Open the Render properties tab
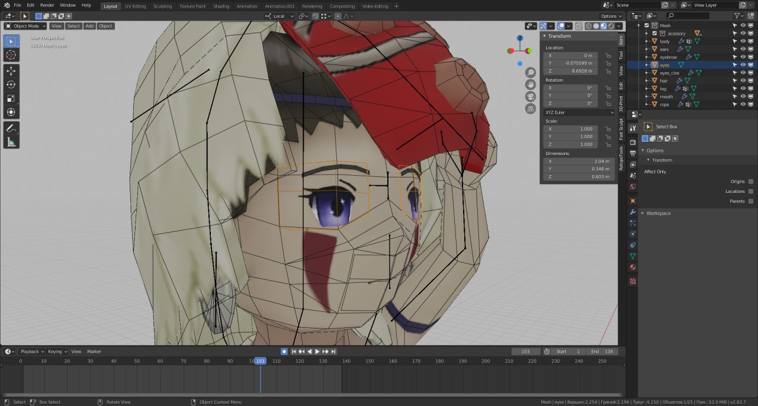This screenshot has height=406, width=758. pos(632,142)
